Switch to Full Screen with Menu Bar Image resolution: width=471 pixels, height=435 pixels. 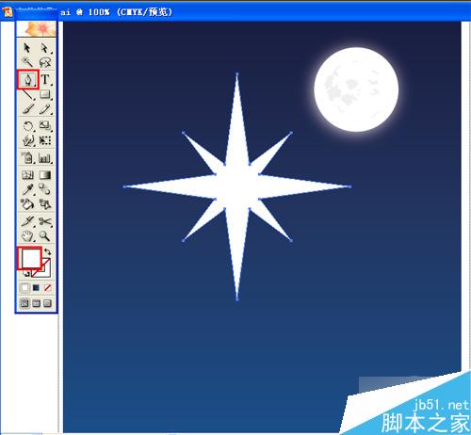click(x=37, y=303)
